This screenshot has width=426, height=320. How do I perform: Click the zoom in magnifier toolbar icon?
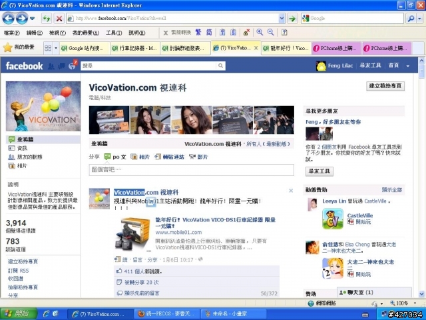[260, 33]
